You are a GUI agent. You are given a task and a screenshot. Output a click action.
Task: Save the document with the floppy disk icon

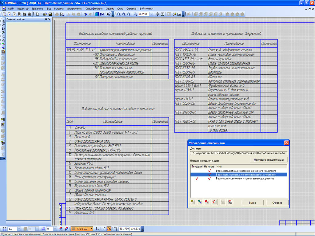point(50,14)
